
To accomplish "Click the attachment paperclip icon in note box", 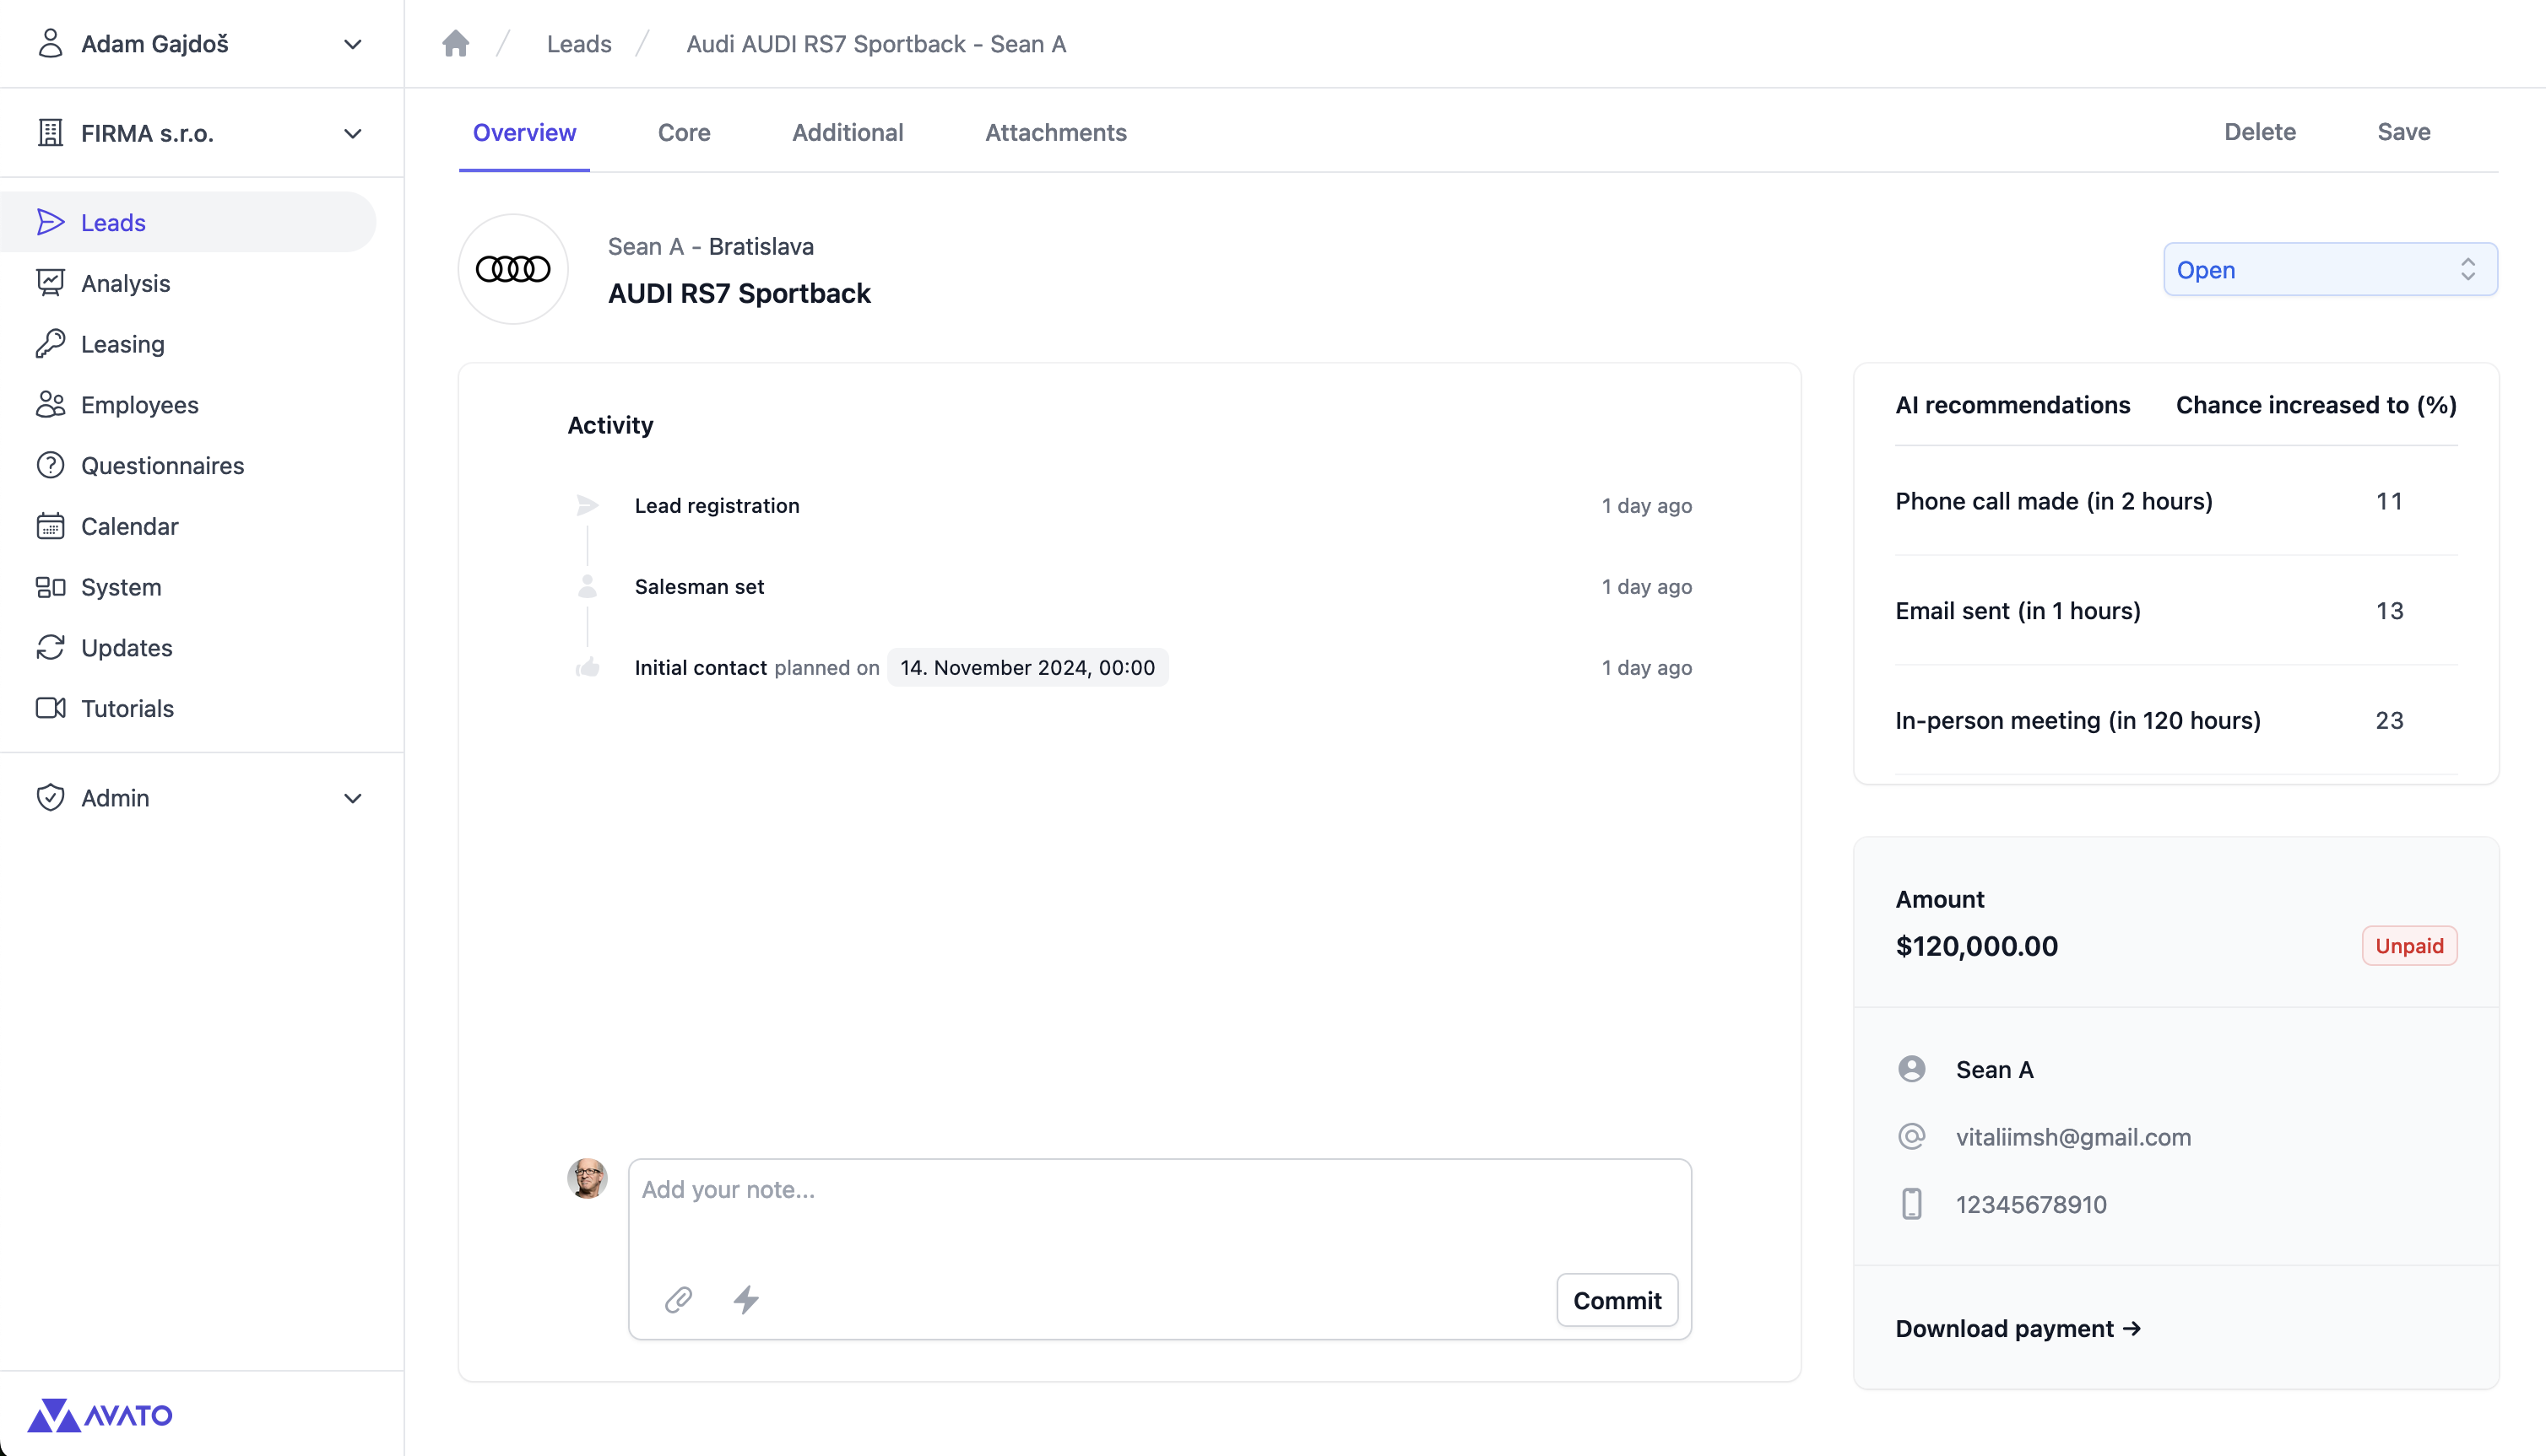I will pyautogui.click(x=678, y=1300).
